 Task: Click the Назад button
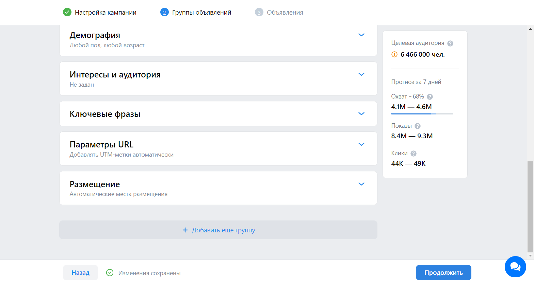coord(80,273)
